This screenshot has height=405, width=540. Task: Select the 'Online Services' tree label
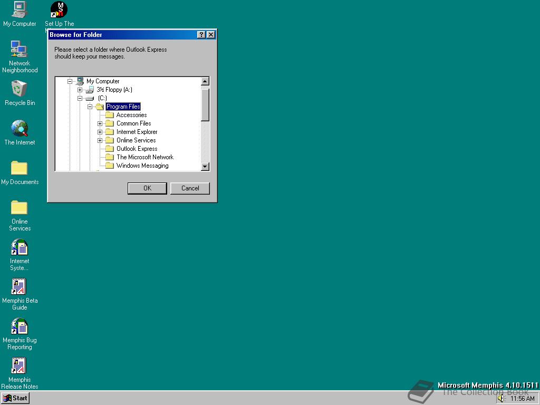pyautogui.click(x=136, y=140)
